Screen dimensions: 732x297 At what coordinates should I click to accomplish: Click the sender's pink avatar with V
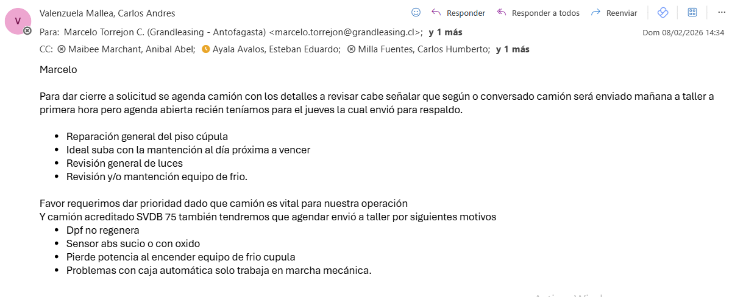pos(17,21)
